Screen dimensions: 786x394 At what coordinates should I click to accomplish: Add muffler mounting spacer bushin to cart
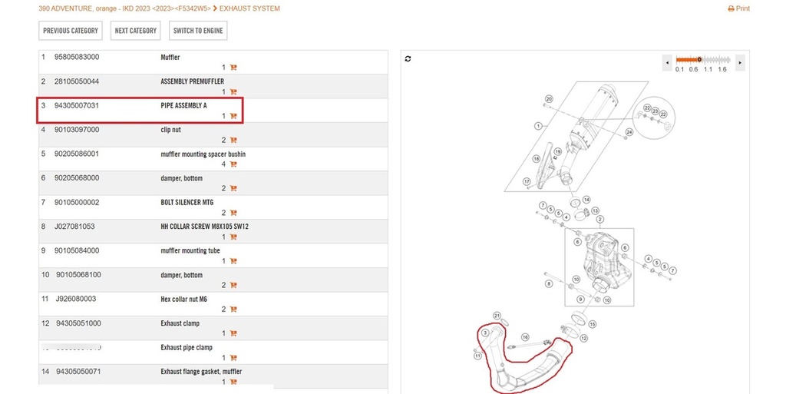[233, 164]
